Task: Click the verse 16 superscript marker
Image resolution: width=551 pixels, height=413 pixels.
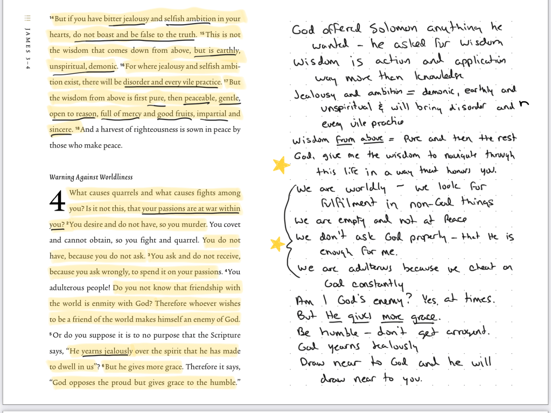Action: click(x=122, y=66)
